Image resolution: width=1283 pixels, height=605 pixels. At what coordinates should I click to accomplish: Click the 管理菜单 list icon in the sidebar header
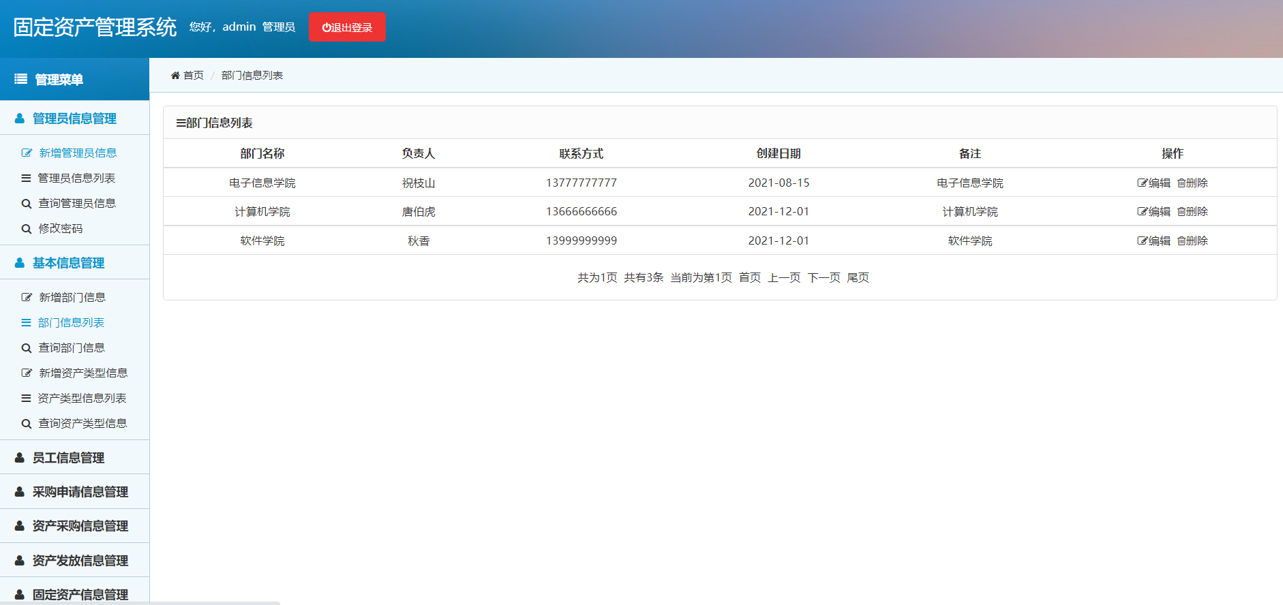21,79
